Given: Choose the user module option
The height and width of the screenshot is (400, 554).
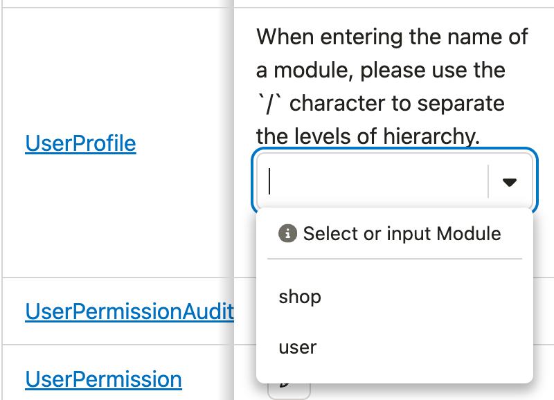Looking at the screenshot, I should (394, 347).
